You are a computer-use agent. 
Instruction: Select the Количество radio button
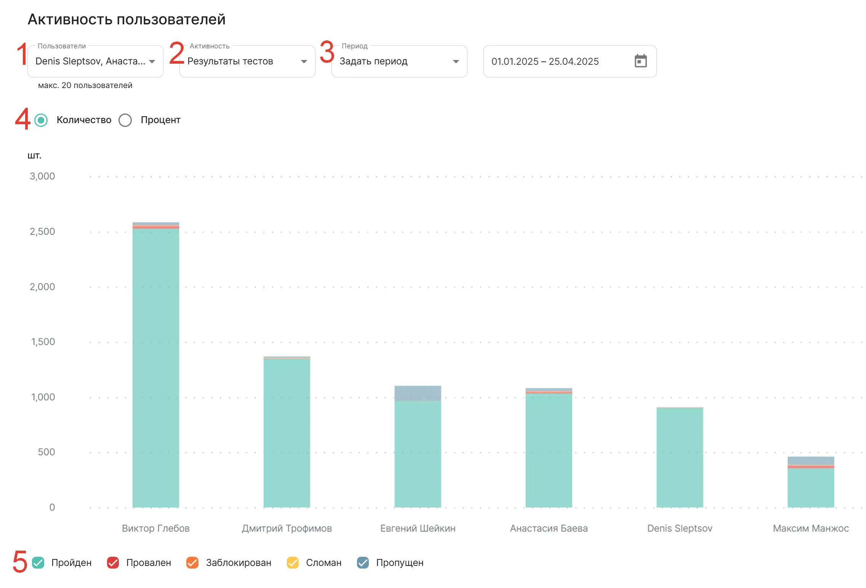[x=41, y=120]
